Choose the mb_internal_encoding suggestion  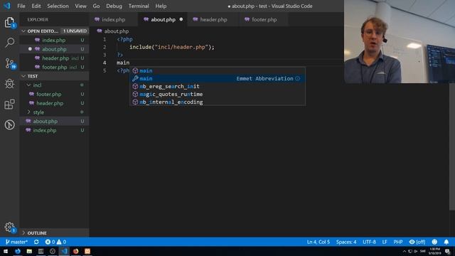(x=217, y=102)
